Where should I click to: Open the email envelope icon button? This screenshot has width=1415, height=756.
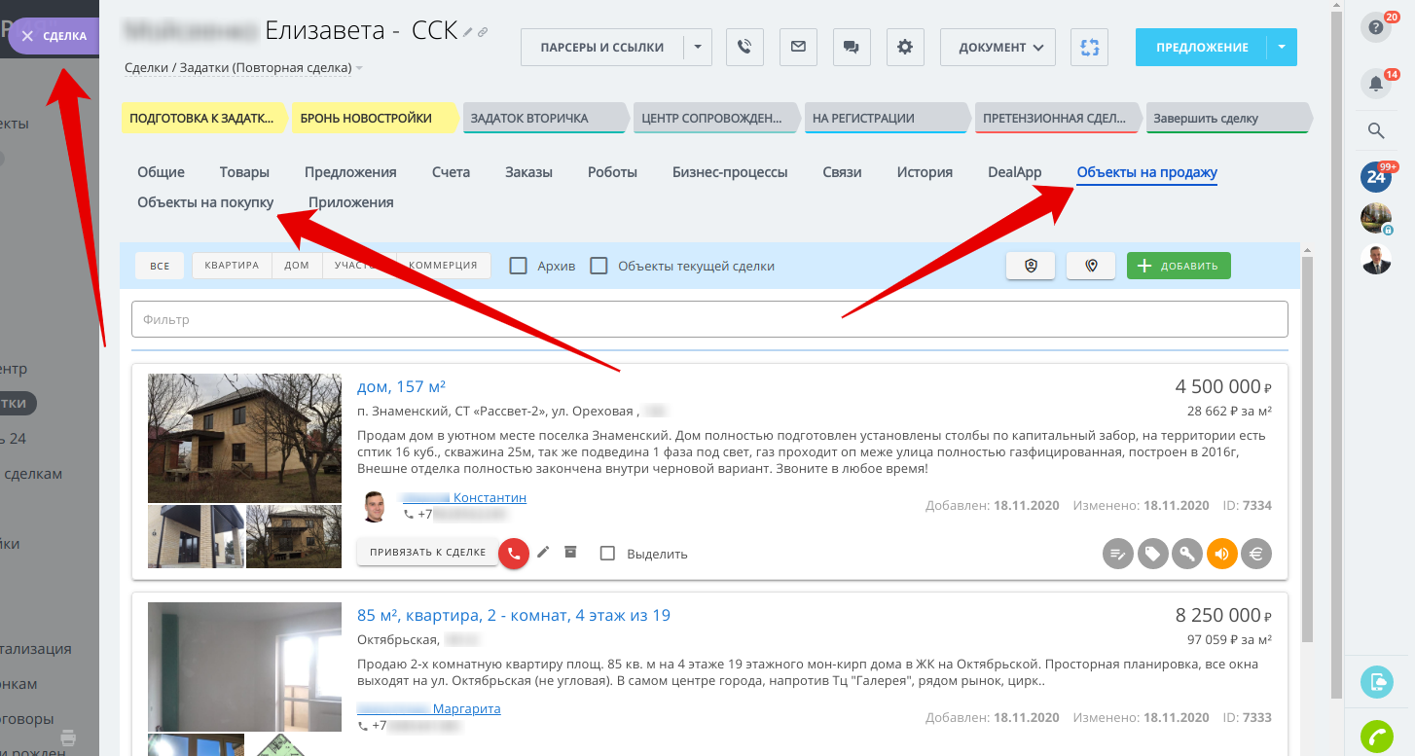(798, 47)
